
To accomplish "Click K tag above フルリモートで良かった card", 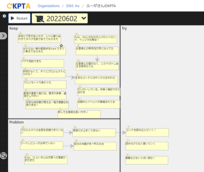I will pyautogui.click(x=26, y=79).
